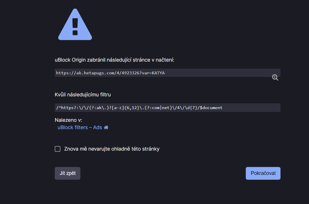The width and height of the screenshot is (309, 204).
Task: Click the magnifier icon beside the blocked URL
Action: pyautogui.click(x=275, y=77)
